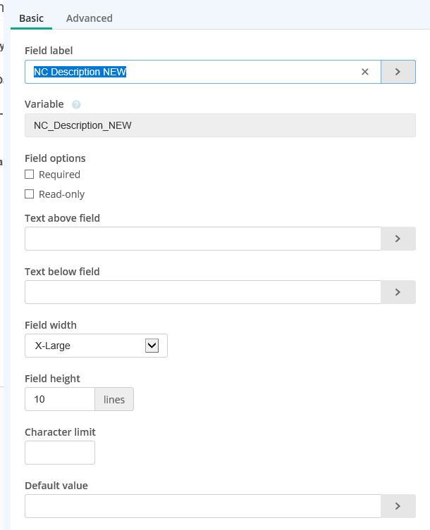Screen dimensions: 430x530
Task: Tick the Read-only checkbox
Action: [x=30, y=194]
